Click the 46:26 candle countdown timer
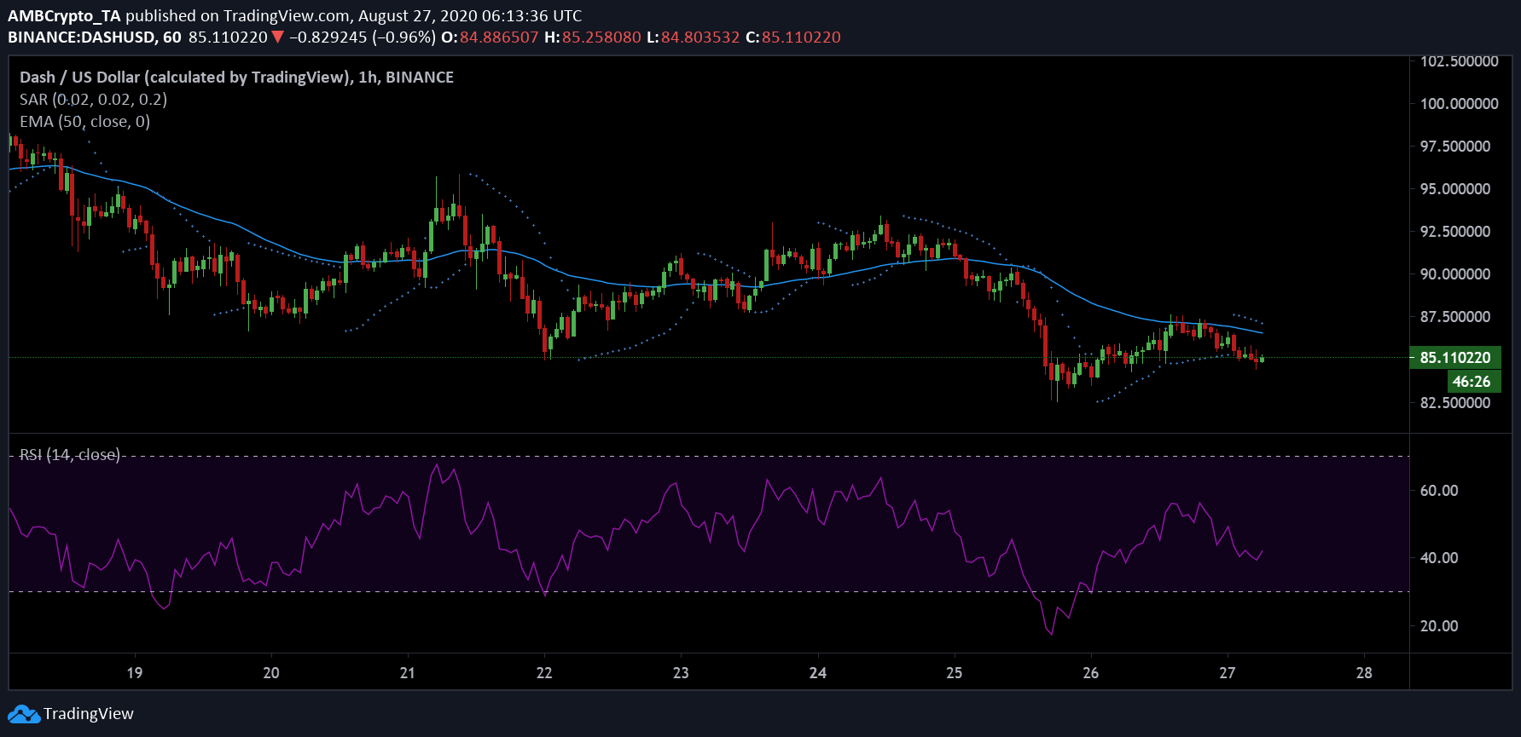The width and height of the screenshot is (1521, 737). click(1472, 382)
